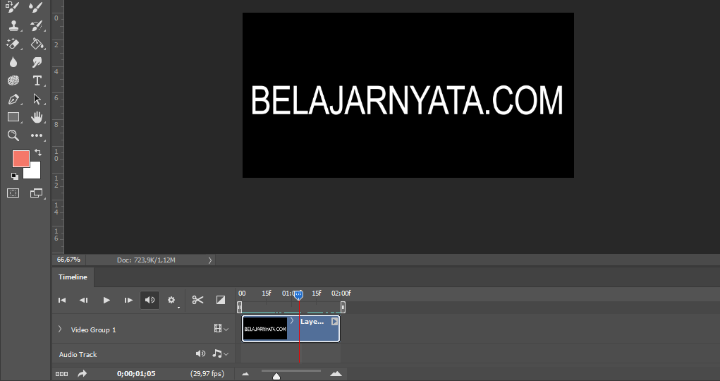
Task: Open the status bar info arrow menu
Action: tap(210, 260)
